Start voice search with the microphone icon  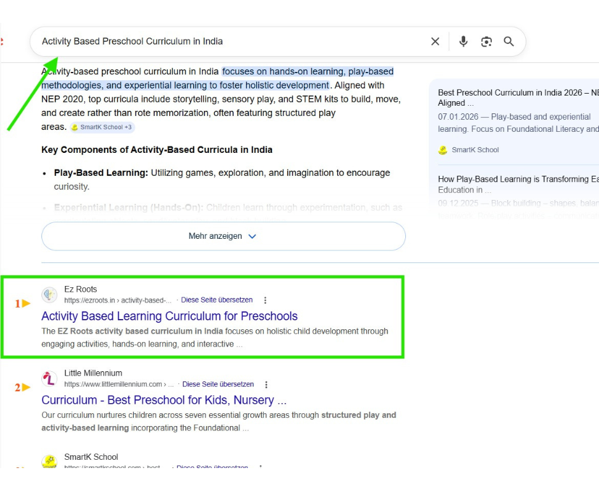pos(463,41)
